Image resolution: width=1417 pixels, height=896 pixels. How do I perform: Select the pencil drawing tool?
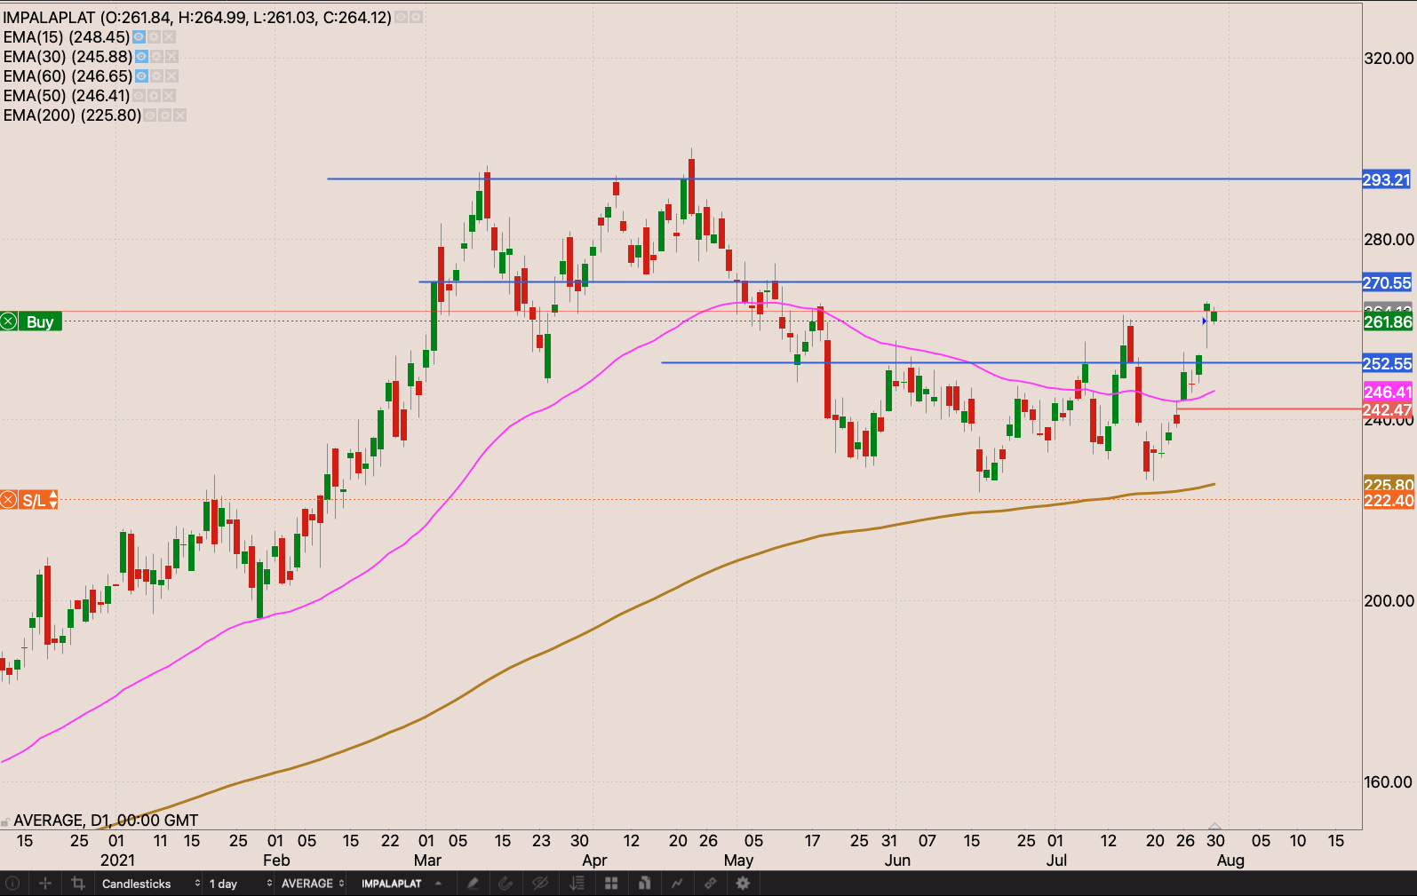click(473, 884)
